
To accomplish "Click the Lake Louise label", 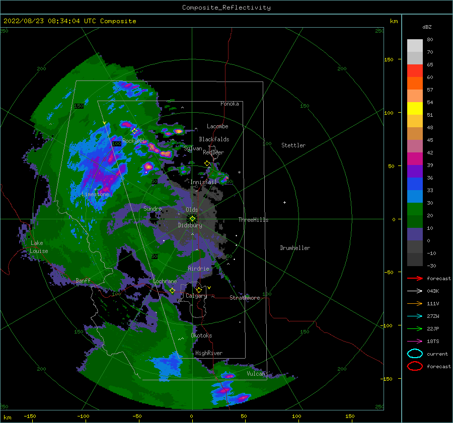I will (39, 247).
